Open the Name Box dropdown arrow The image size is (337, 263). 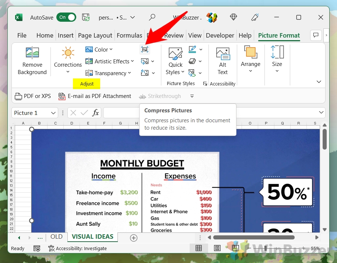pos(53,113)
